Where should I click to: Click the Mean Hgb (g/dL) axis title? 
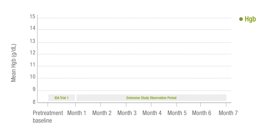pos(14,63)
